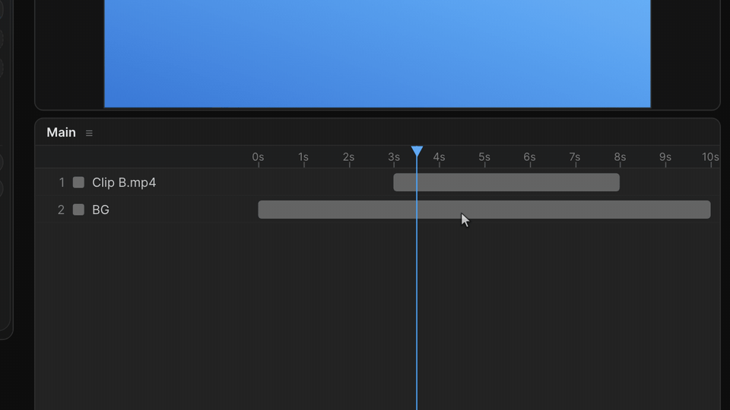Select the Clip B.mp4 layer name

pos(124,183)
